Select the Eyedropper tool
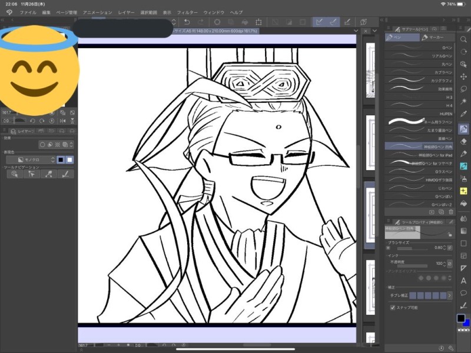The image size is (471, 353). (x=463, y=114)
